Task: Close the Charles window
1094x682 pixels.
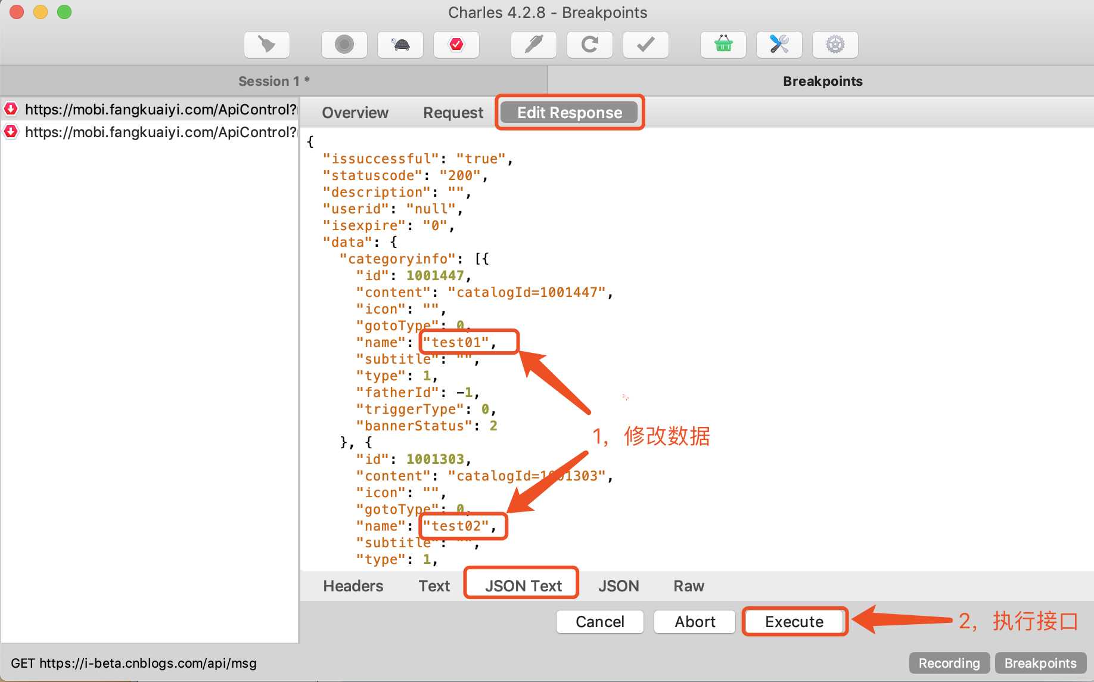Action: coord(17,12)
